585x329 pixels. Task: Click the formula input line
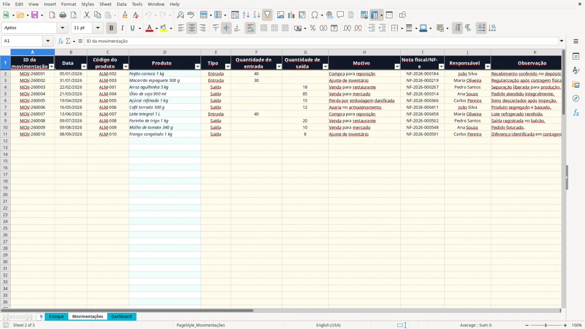coord(321,41)
